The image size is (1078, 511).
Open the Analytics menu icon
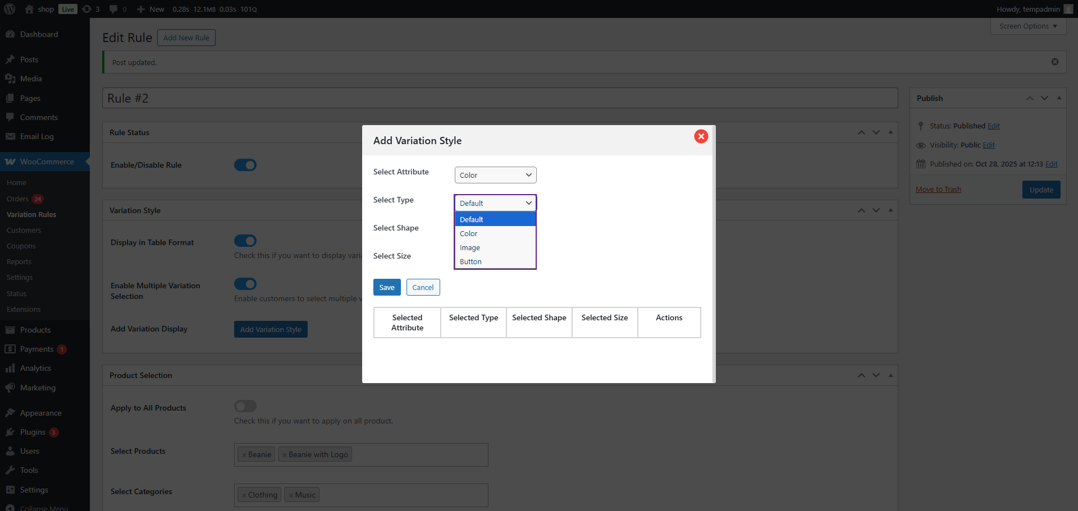10,368
